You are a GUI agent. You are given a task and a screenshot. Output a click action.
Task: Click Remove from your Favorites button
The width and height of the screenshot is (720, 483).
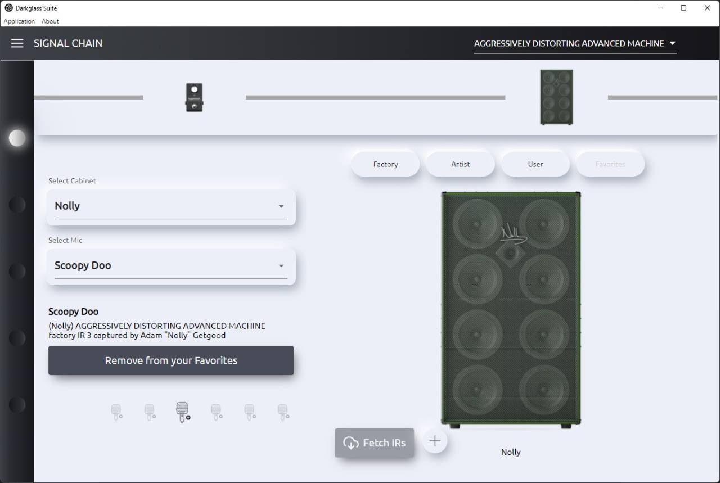(171, 360)
